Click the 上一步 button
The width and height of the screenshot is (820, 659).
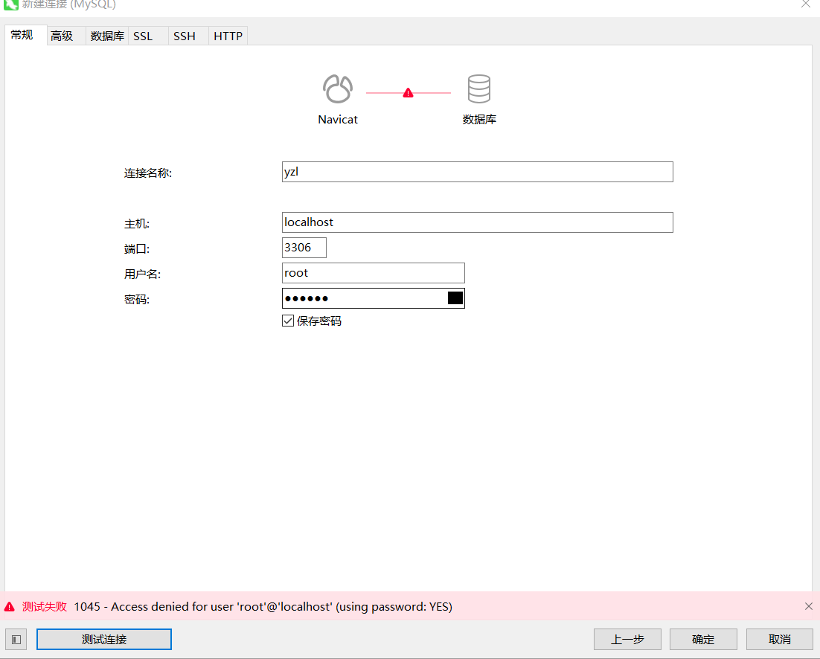click(x=627, y=640)
